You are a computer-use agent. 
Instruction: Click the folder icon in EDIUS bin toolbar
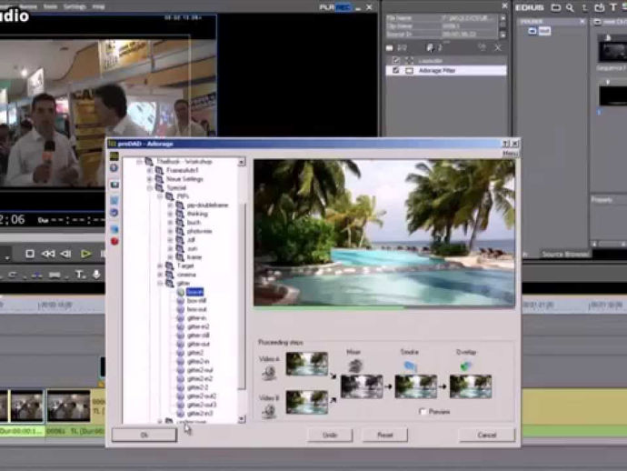point(555,7)
